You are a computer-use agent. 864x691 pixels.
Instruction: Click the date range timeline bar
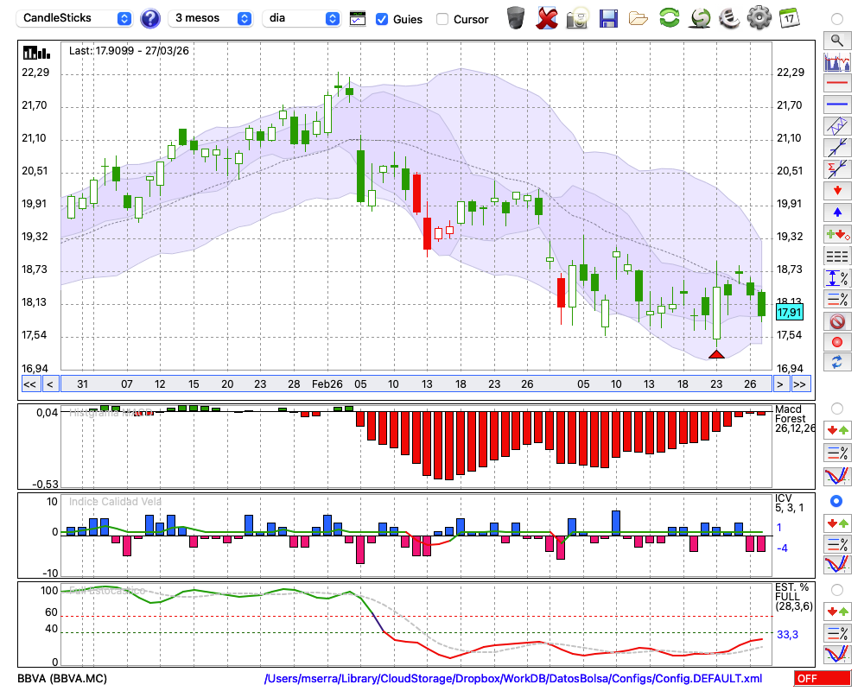click(416, 384)
